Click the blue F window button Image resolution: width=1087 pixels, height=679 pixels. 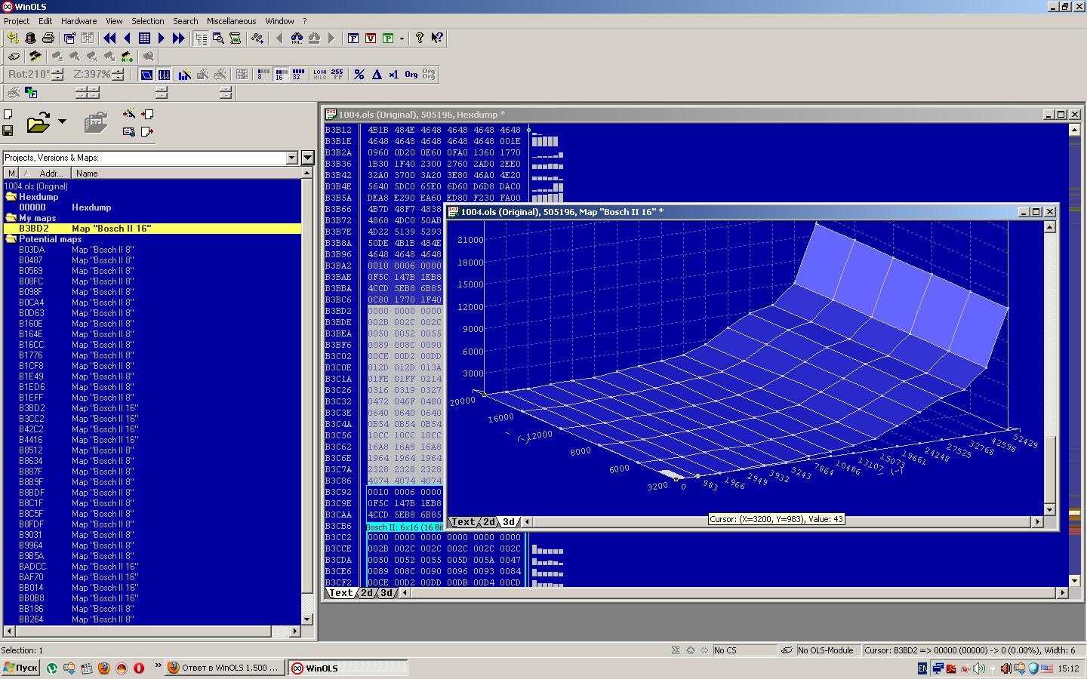pos(353,38)
